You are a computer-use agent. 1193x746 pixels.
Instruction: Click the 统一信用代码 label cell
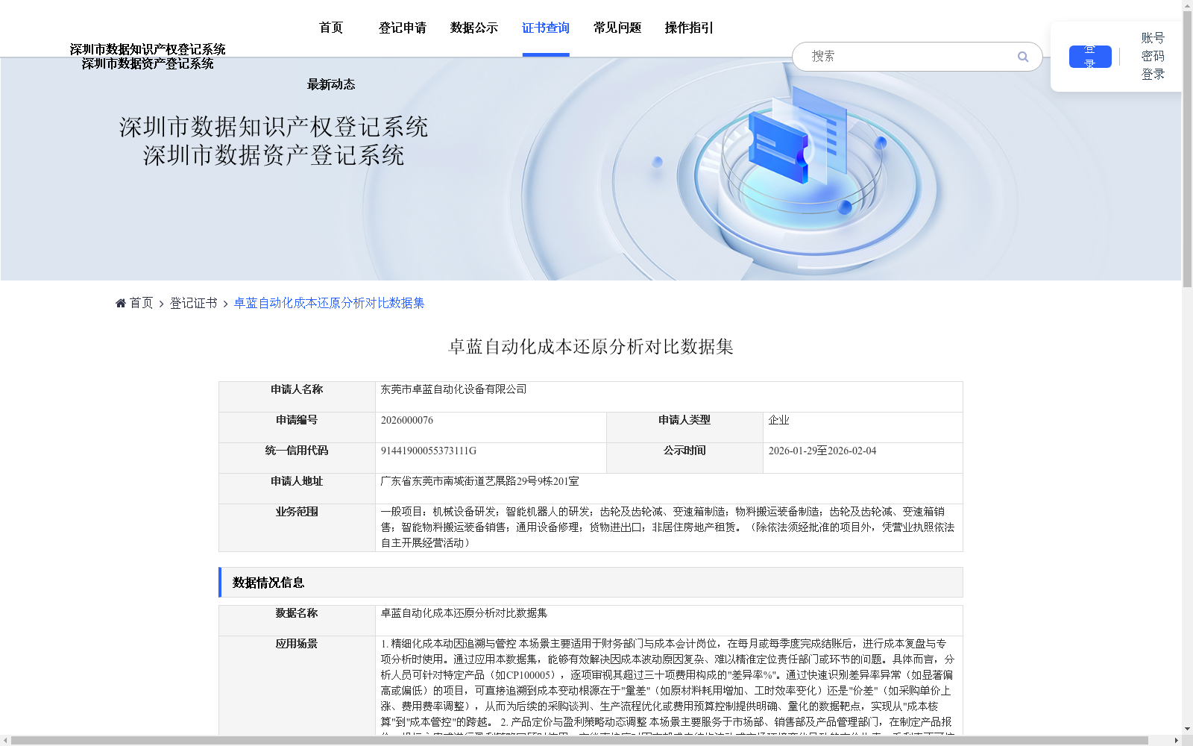(x=297, y=458)
